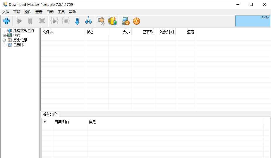
Task: Click the computer monitor scheduler icon
Action: tap(126, 21)
